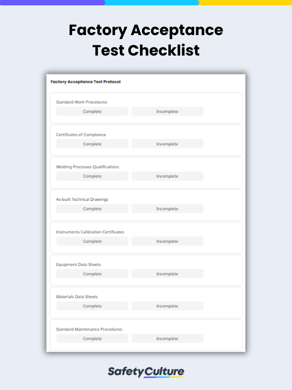The image size is (292, 390).
Task: Mark Materials Data Sheets as Incomplete
Action: point(167,306)
